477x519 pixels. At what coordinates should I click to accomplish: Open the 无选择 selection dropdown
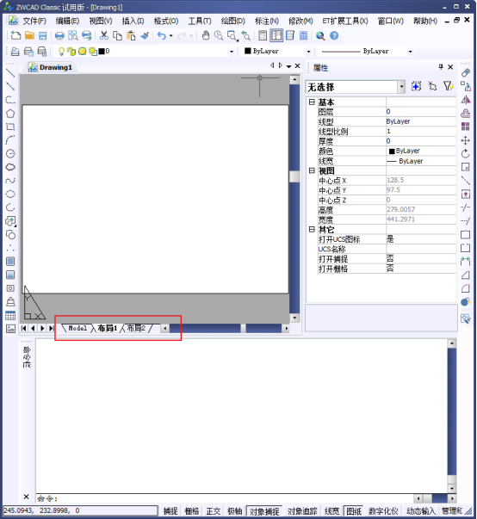pos(356,87)
